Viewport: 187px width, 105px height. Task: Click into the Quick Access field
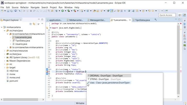(x=167, y=15)
